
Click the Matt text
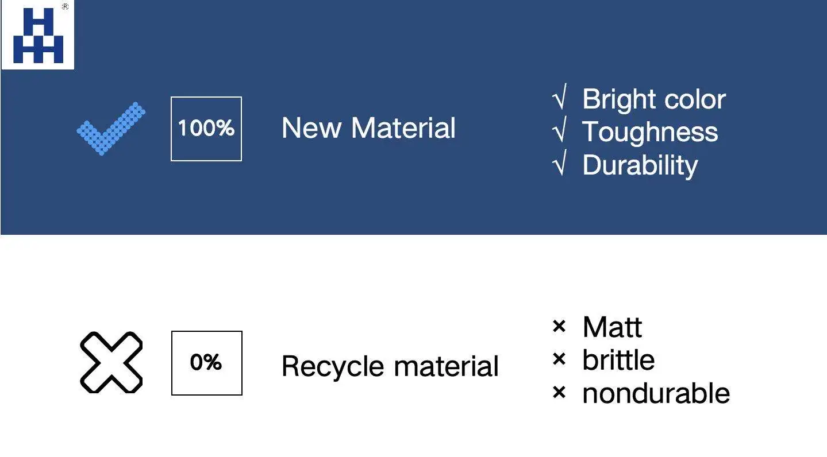point(612,327)
